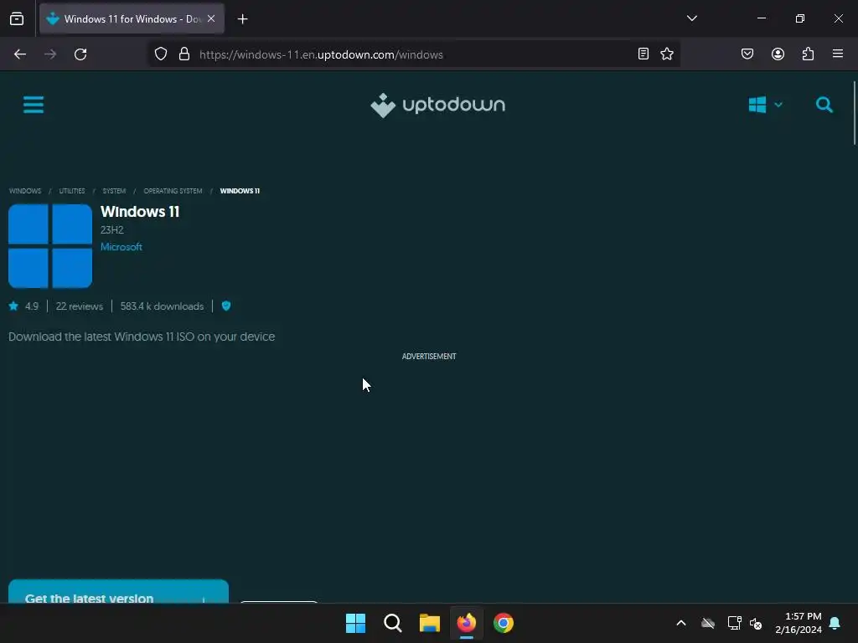This screenshot has height=643, width=858.
Task: Open the Uptodown site hamburger menu
Action: point(34,105)
